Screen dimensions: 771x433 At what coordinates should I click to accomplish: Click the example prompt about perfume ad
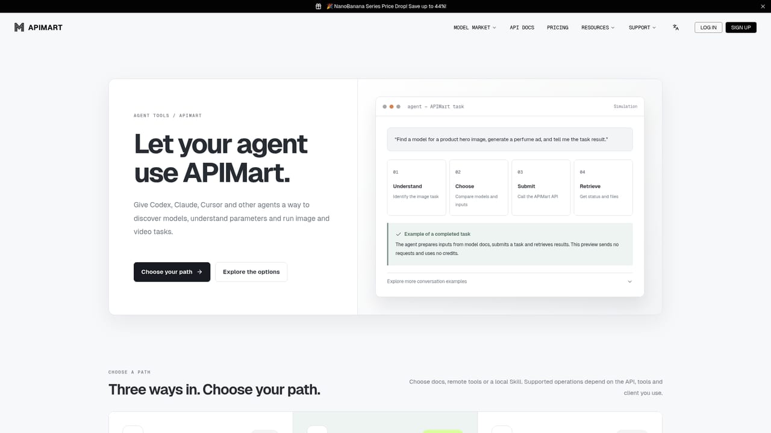(510, 140)
